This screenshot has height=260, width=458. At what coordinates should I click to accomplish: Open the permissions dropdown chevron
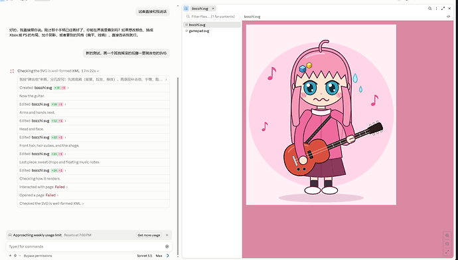coord(20,255)
